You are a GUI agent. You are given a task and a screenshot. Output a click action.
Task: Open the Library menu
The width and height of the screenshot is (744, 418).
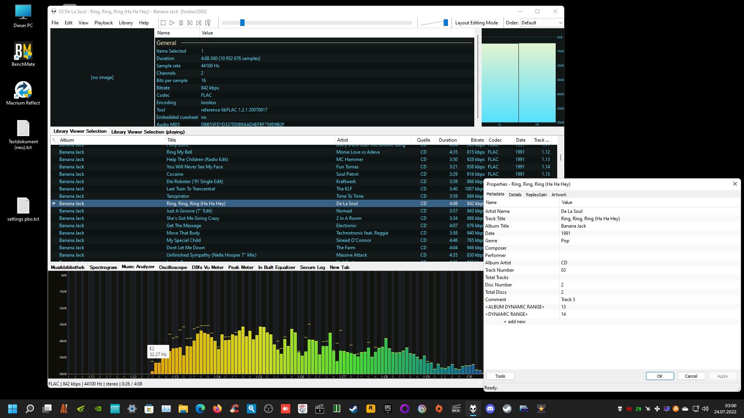[x=126, y=23]
